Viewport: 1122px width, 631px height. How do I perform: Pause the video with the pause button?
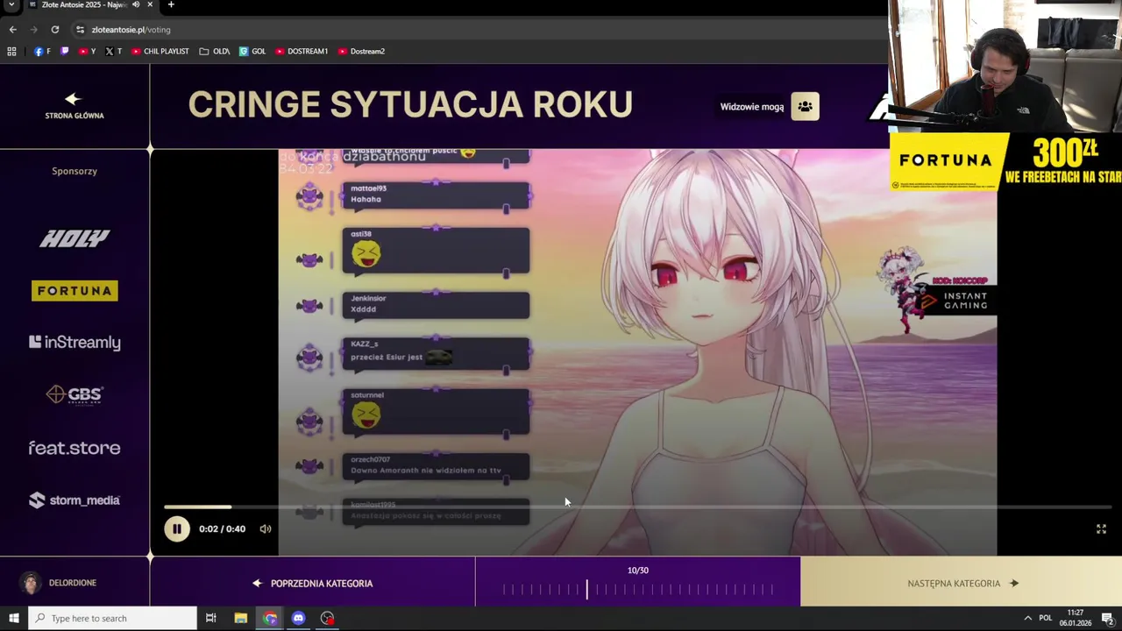pyautogui.click(x=176, y=528)
